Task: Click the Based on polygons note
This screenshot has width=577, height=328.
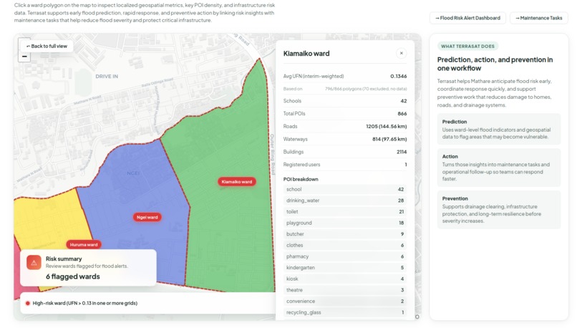Action: 366,89
